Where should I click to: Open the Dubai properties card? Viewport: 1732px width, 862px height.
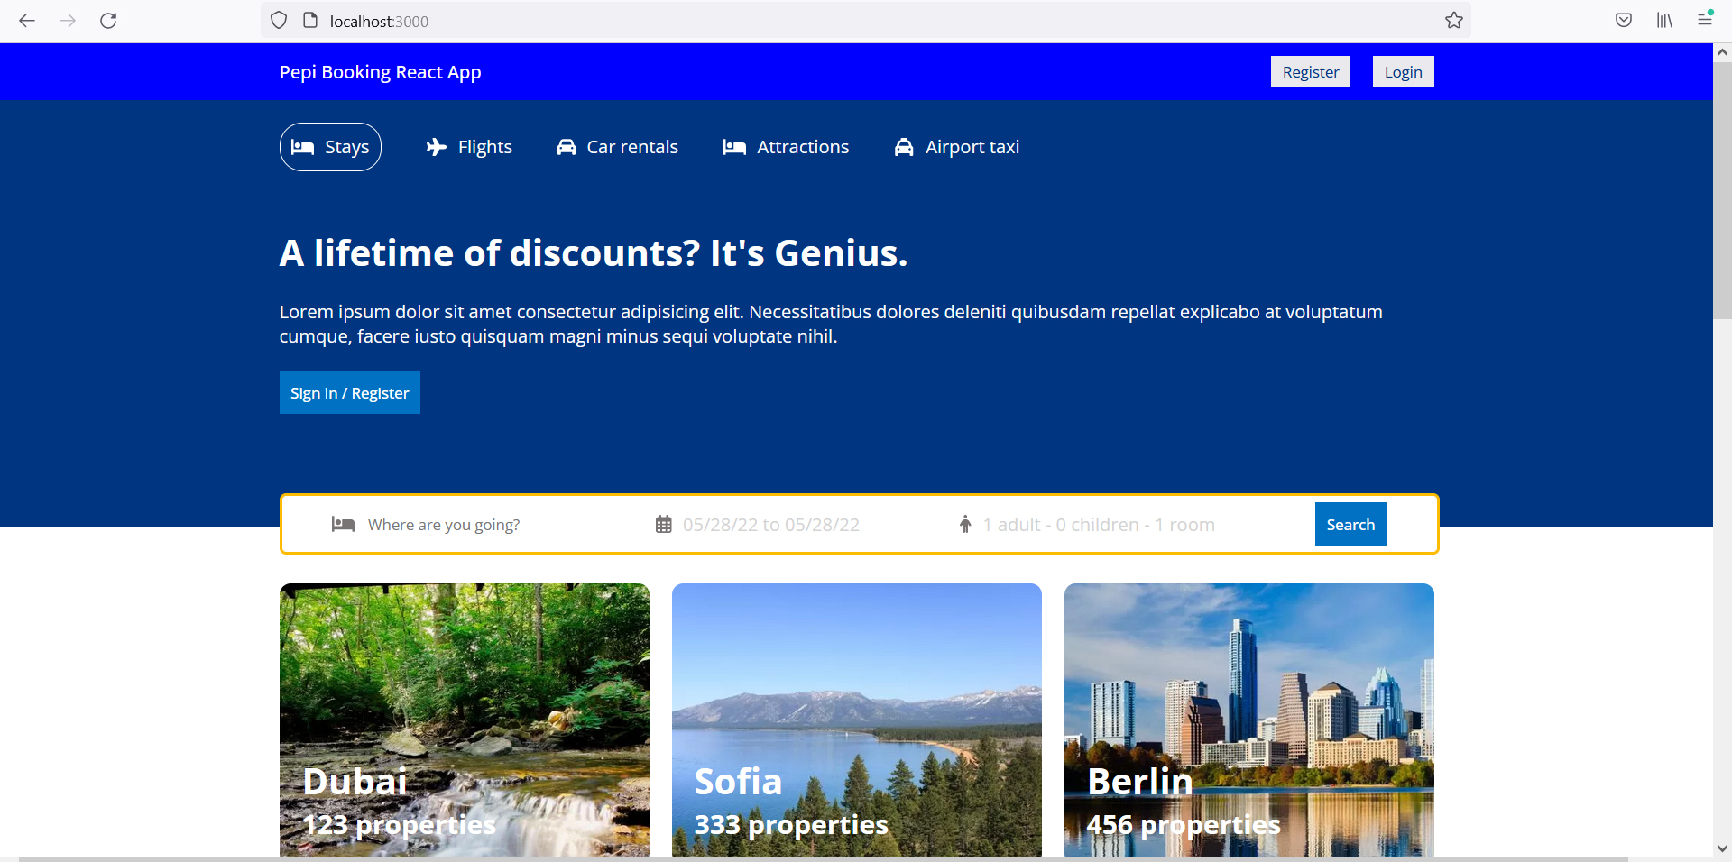click(x=464, y=720)
